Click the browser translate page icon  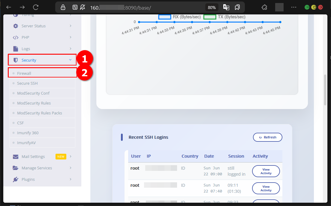226,7
